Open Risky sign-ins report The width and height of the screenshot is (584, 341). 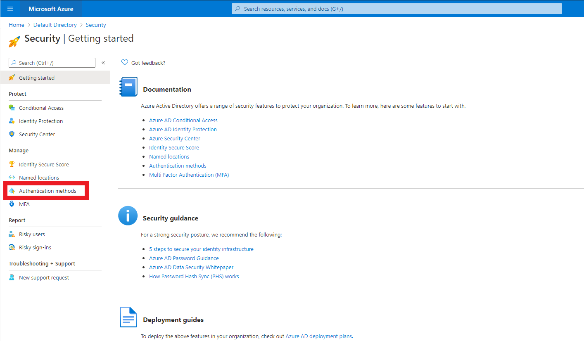pos(35,247)
